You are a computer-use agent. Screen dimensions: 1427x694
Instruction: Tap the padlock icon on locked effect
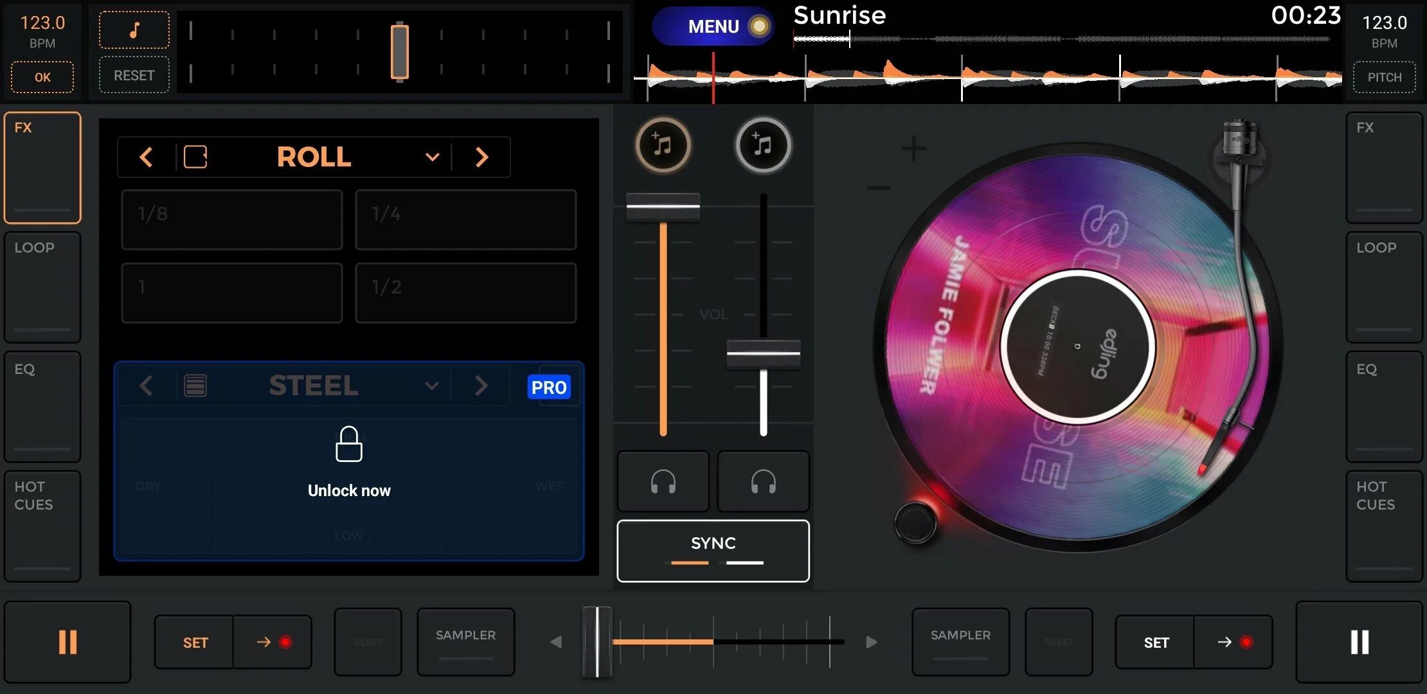pyautogui.click(x=349, y=443)
